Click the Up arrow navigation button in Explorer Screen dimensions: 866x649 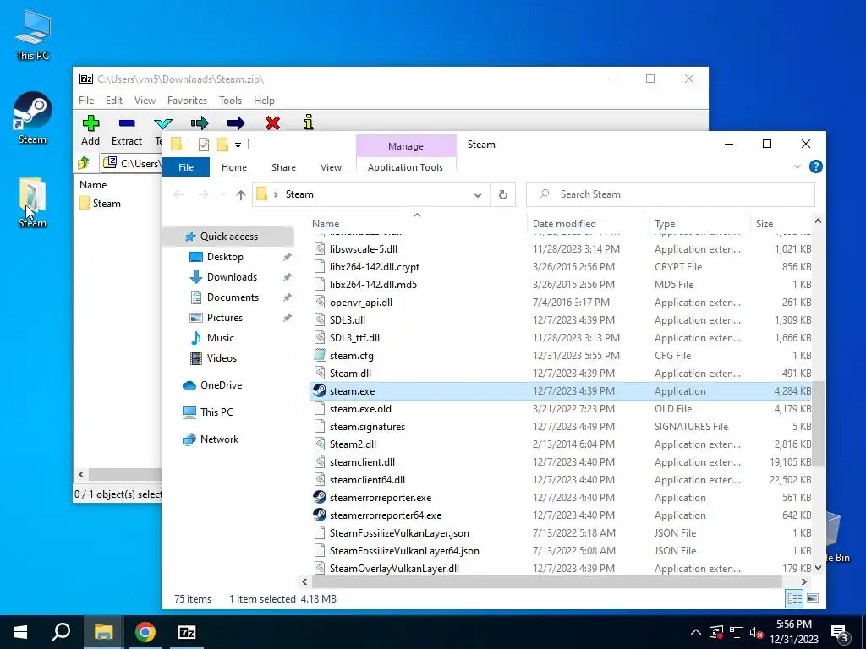pos(241,194)
